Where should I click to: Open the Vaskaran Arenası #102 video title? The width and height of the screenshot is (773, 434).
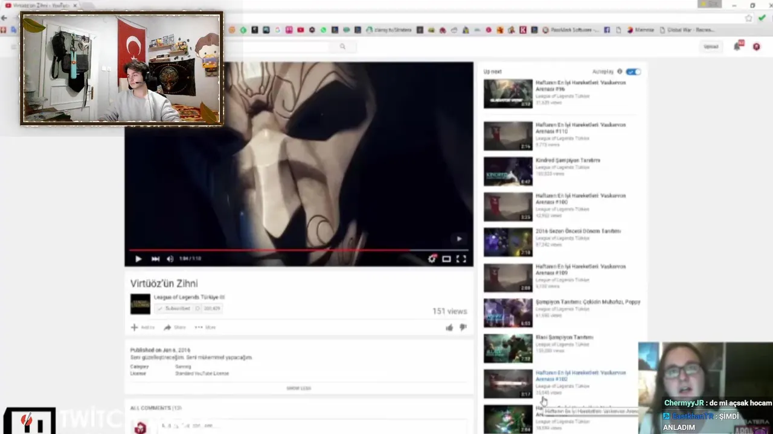[x=580, y=376]
